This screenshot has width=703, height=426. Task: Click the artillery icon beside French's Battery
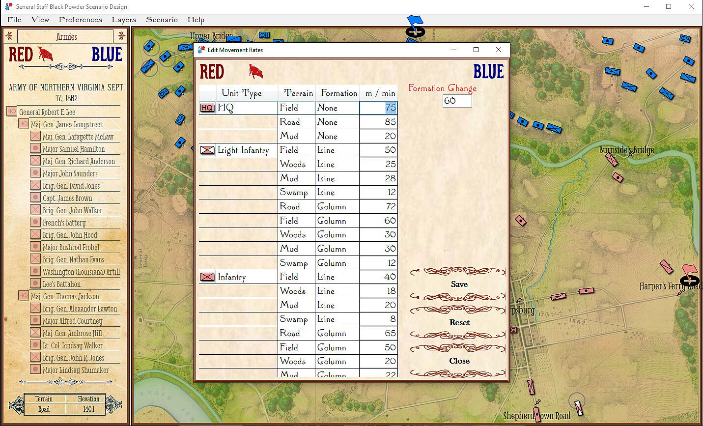tap(35, 222)
